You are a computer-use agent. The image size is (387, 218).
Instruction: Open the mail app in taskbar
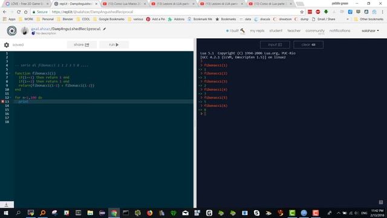coord(186,213)
